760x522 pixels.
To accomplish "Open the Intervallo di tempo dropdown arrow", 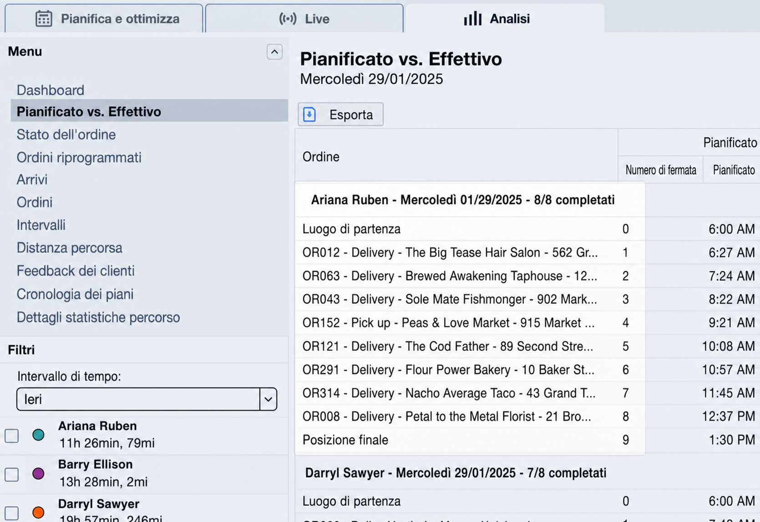I will pyautogui.click(x=269, y=399).
